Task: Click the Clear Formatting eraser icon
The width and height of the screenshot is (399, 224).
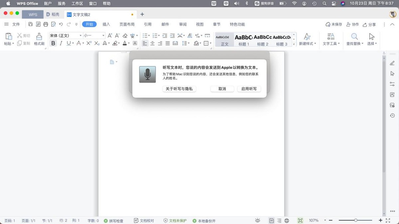Action: coord(125,36)
